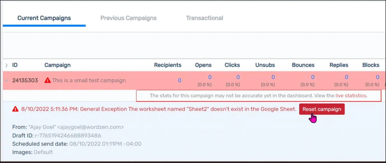Open the Transactional tab
Screen dimensions: 386x163
[205, 18]
